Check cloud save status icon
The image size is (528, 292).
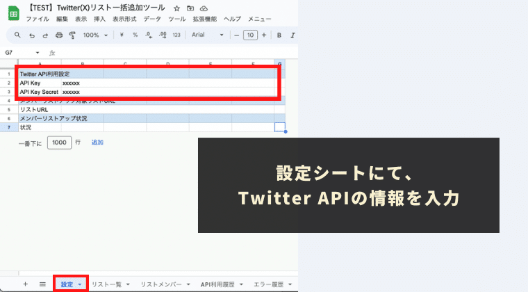pos(204,8)
